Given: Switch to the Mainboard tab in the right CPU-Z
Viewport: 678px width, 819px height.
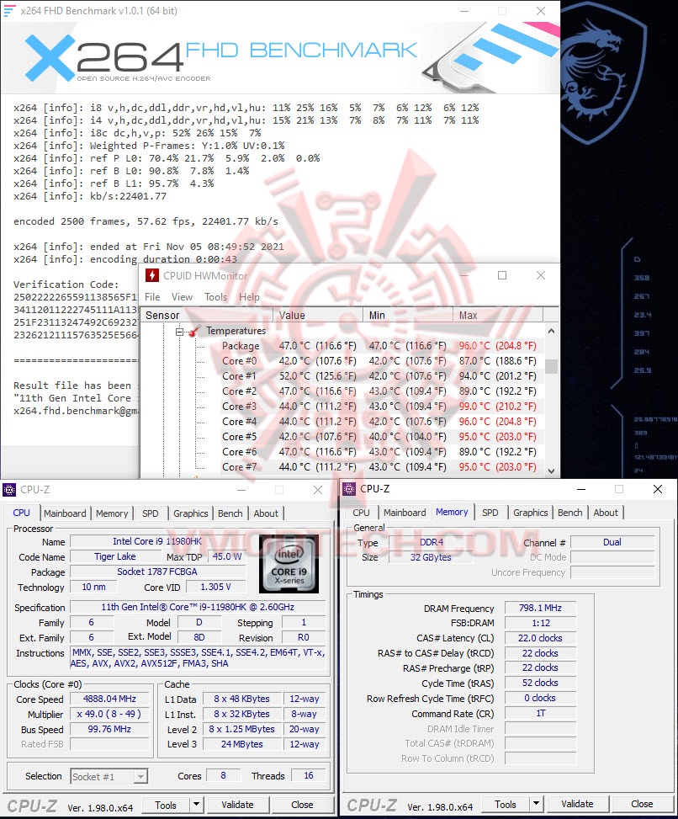Looking at the screenshot, I should click(x=404, y=513).
